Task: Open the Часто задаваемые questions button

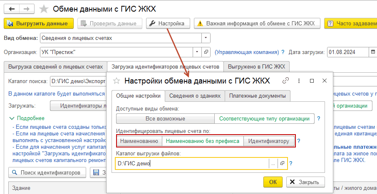Action: [350, 24]
